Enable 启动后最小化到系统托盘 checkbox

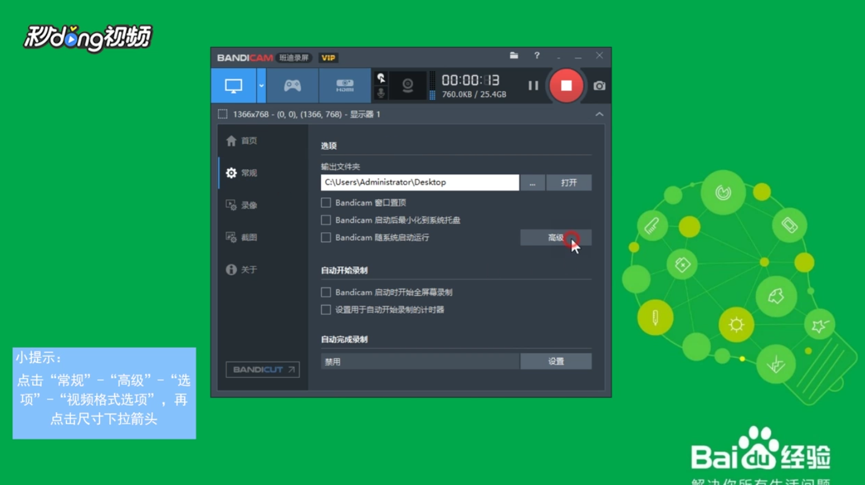point(326,220)
